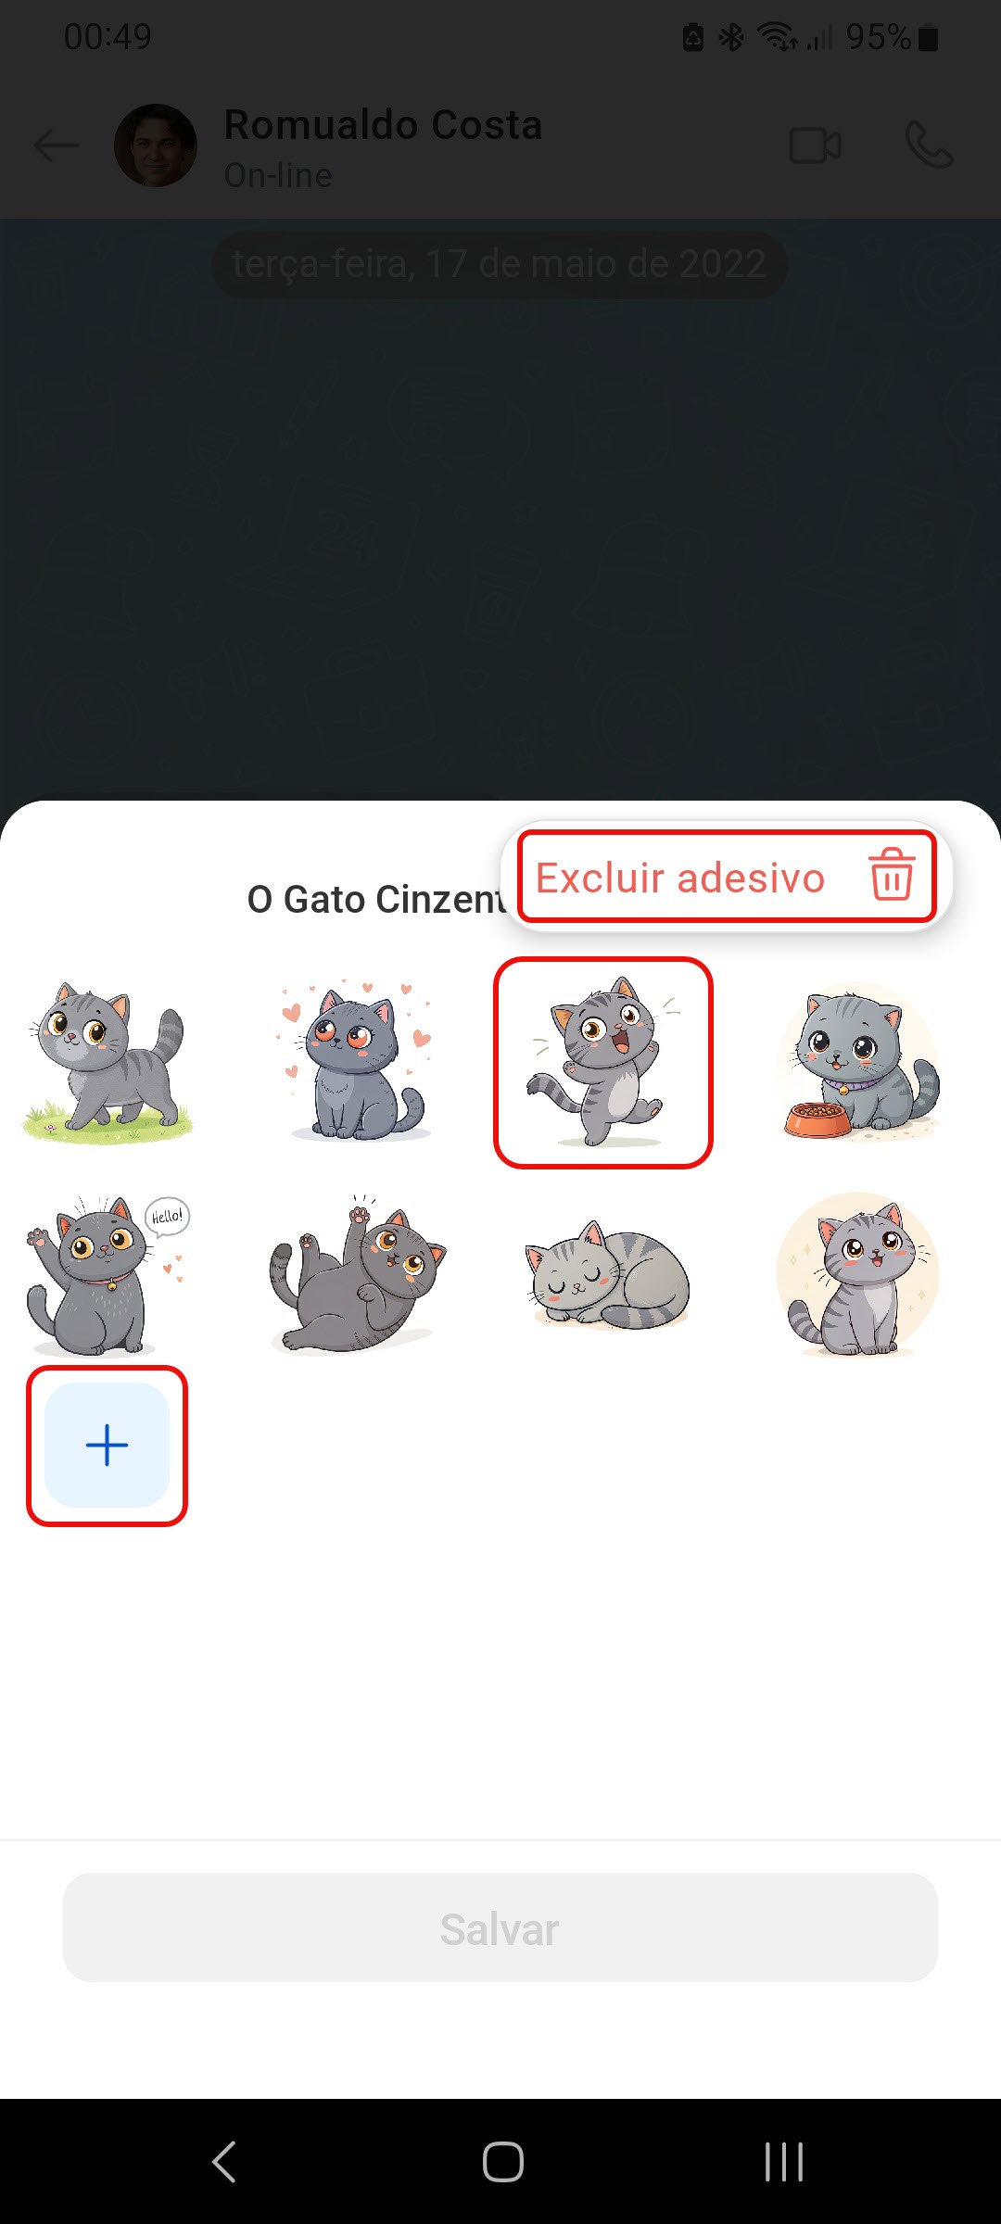
Task: Select the cat walking on grass sticker
Action: point(108,1062)
